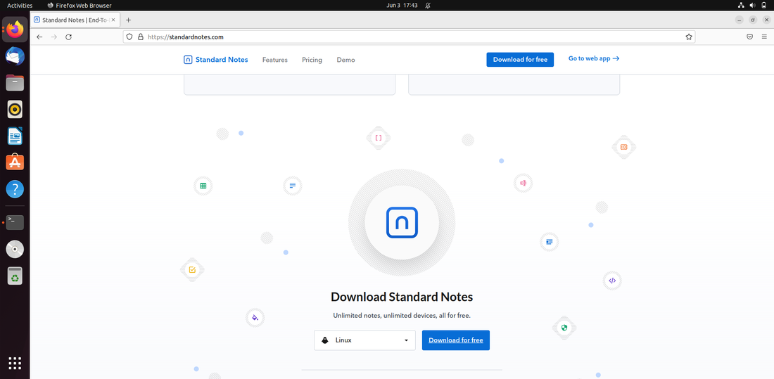
Task: Click the green shield security icon
Action: tap(564, 328)
